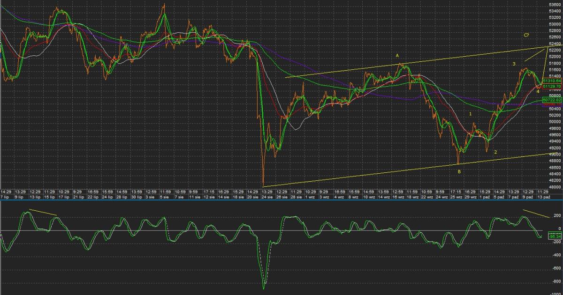563x295 pixels.
Task: Click the 50722.02 green price tag
Action: 552,100
